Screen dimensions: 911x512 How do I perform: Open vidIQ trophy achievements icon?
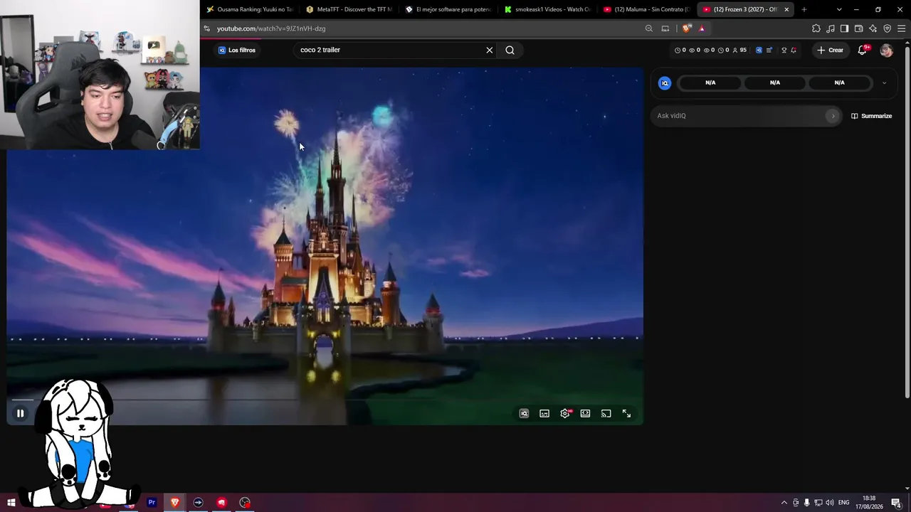click(x=784, y=50)
